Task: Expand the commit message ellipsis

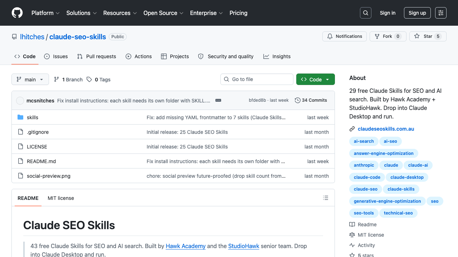Action: [x=218, y=100]
